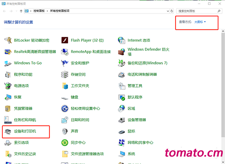Open the 文件历史记录 icon
Screen dimensions: 225x164
pyautogui.click(x=8, y=154)
